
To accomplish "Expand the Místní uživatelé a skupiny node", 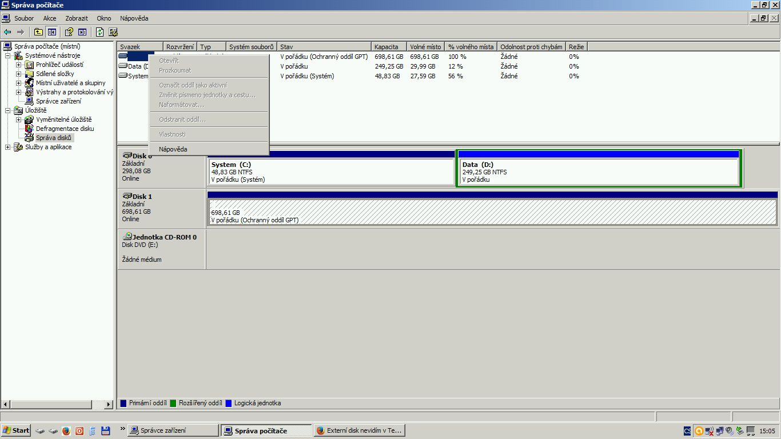I will pyautogui.click(x=19, y=83).
